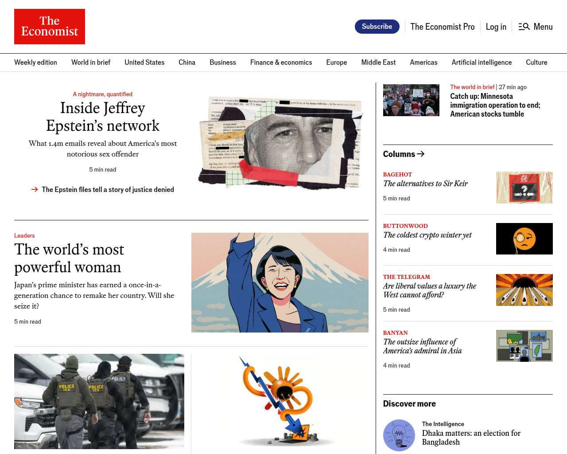Open 'Are liberal values a luxury' article
567x454 pixels.
(x=430, y=290)
